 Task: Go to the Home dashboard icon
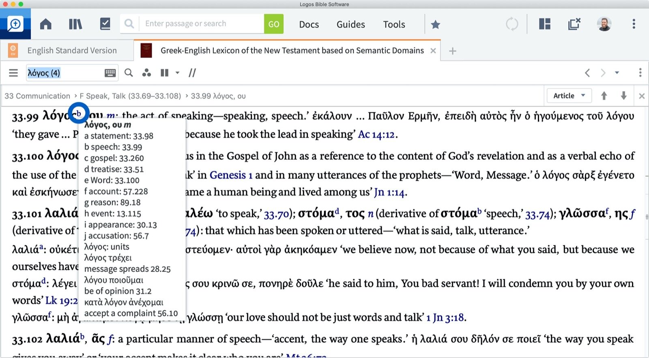45,24
